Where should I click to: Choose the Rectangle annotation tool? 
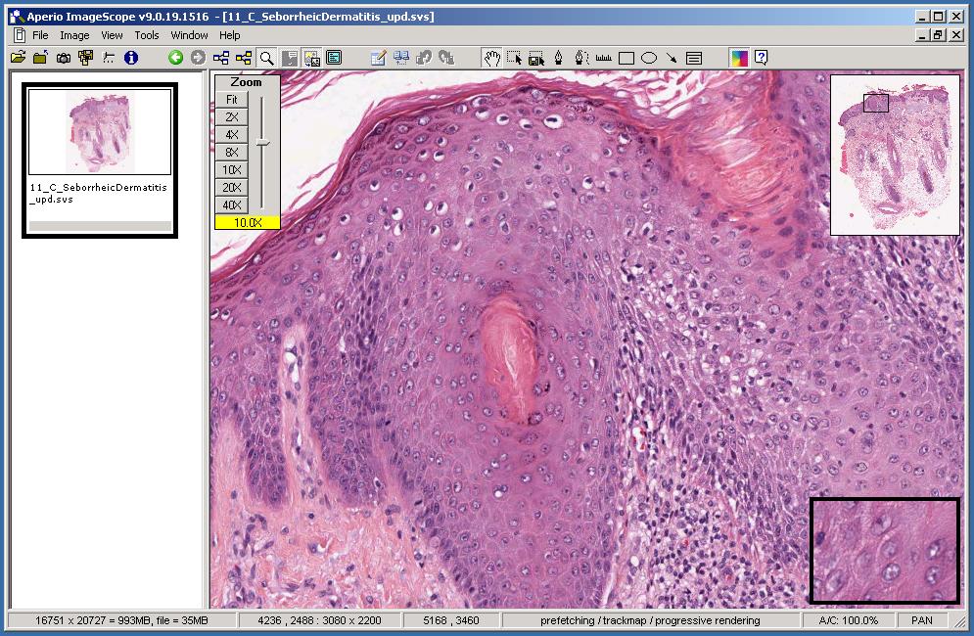(x=626, y=58)
